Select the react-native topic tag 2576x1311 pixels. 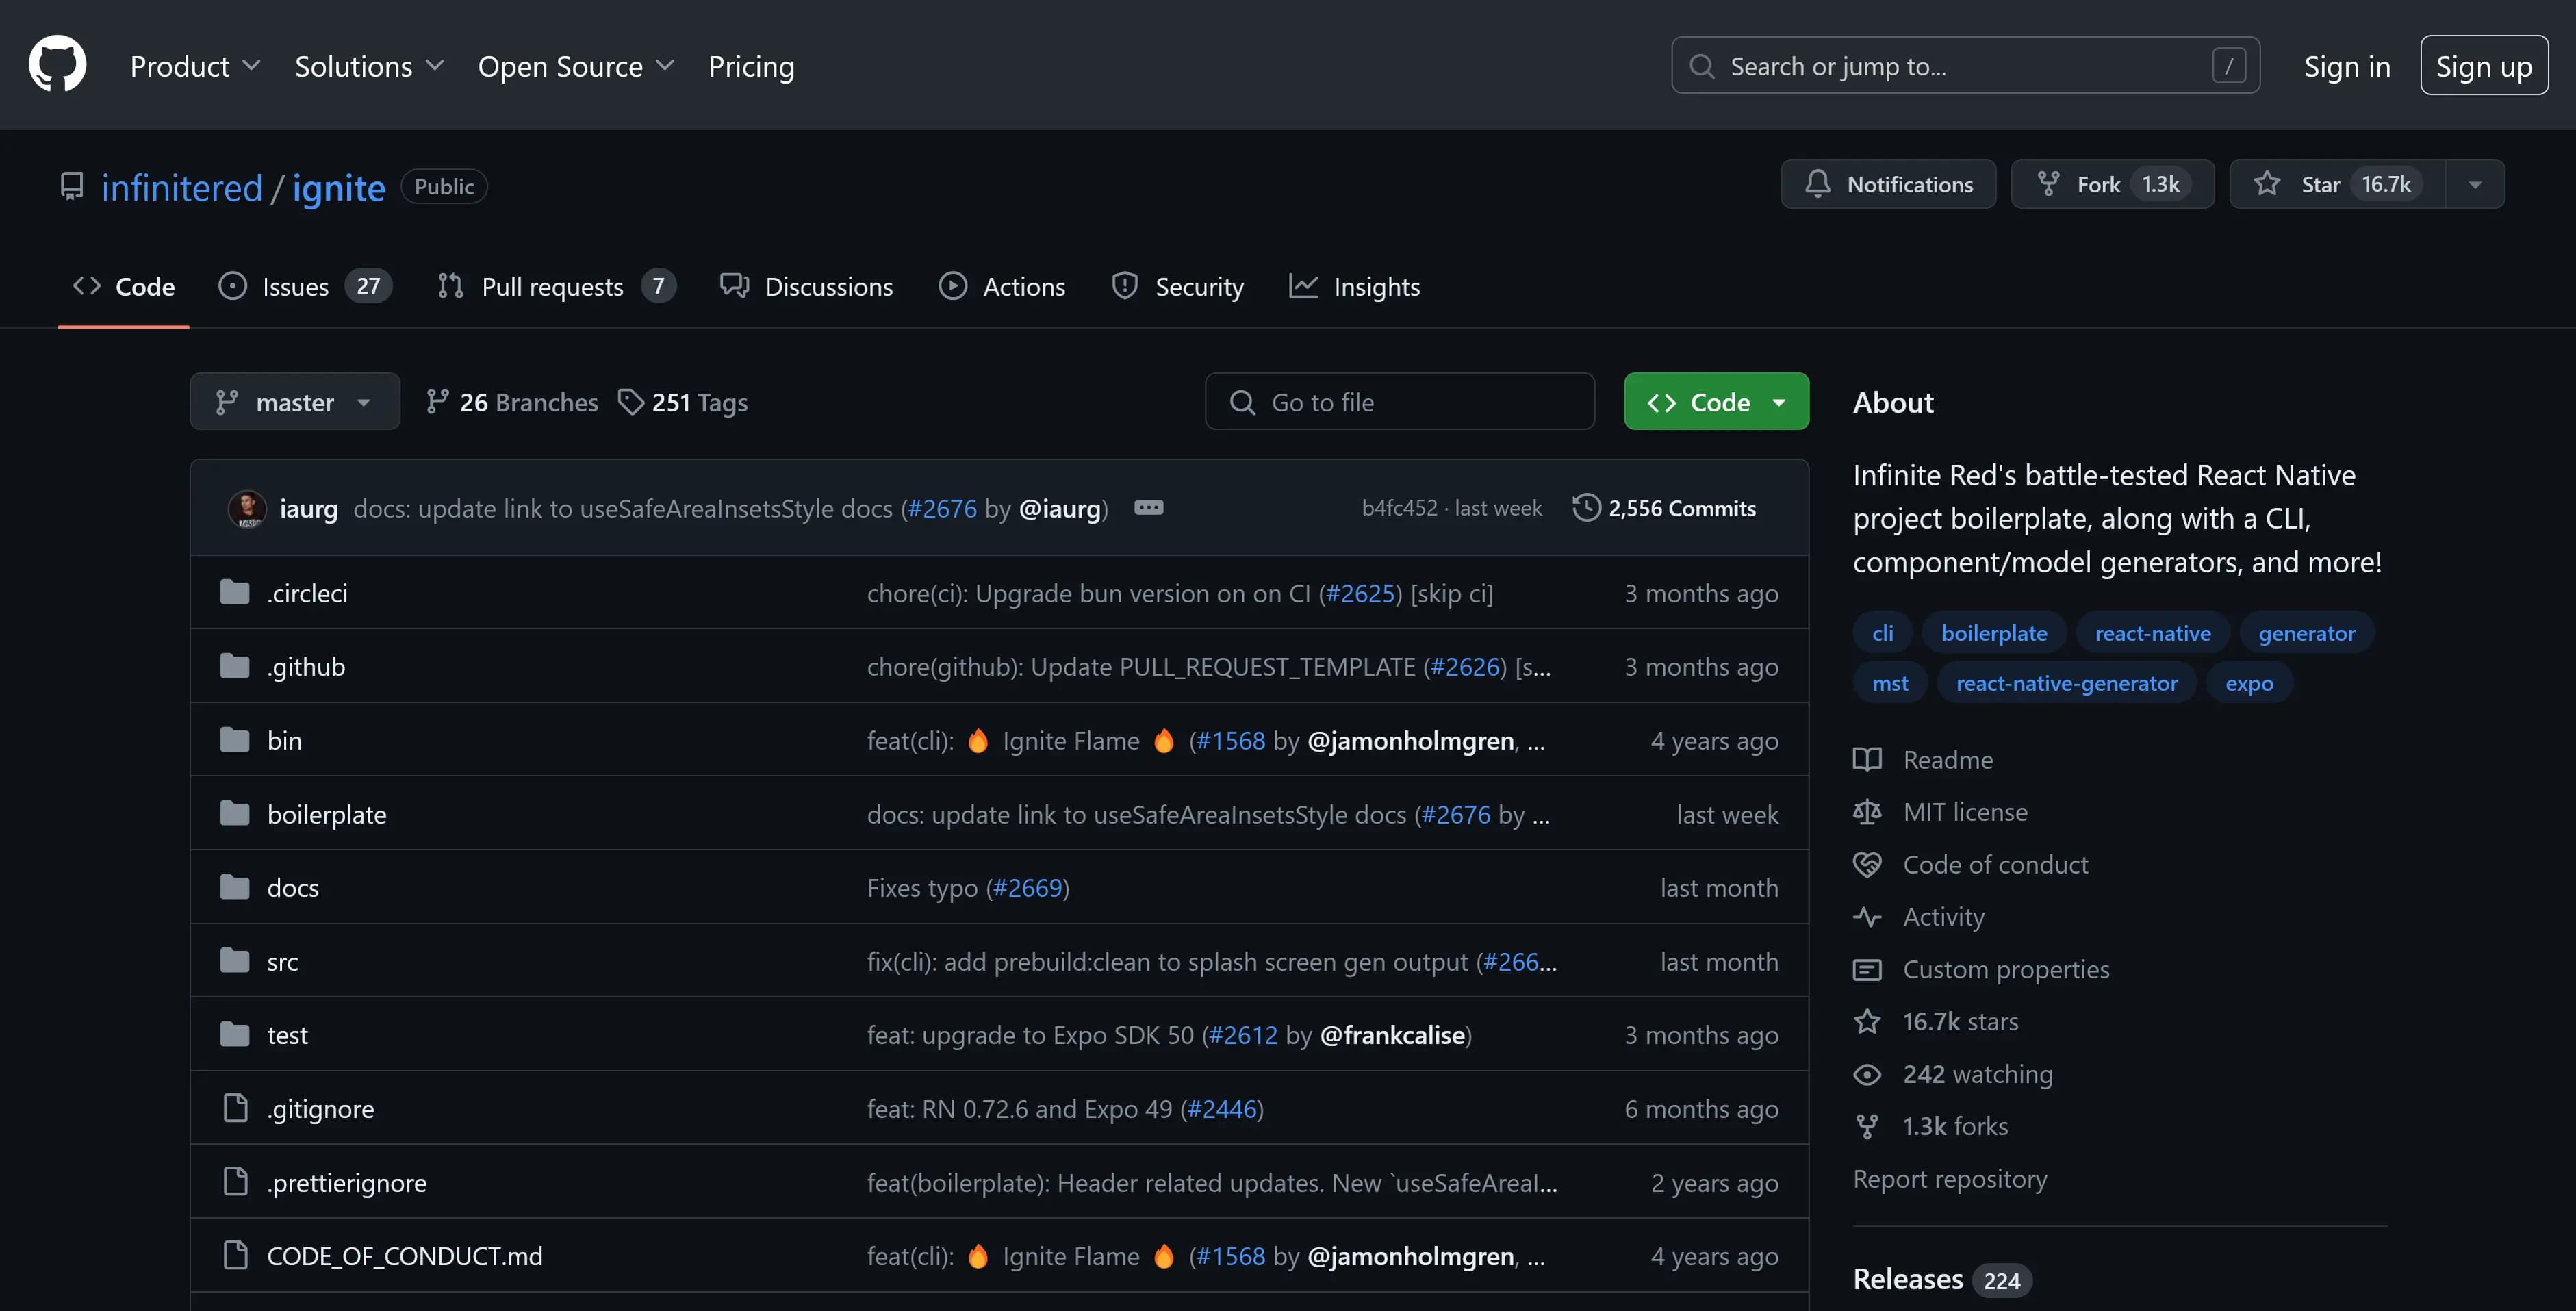point(2152,632)
